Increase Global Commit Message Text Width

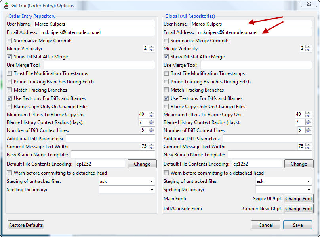(309, 145)
